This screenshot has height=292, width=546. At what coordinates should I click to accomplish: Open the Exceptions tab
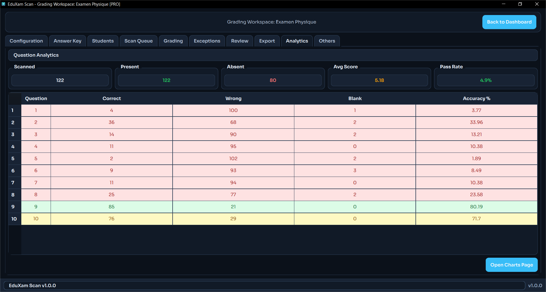pos(207,41)
